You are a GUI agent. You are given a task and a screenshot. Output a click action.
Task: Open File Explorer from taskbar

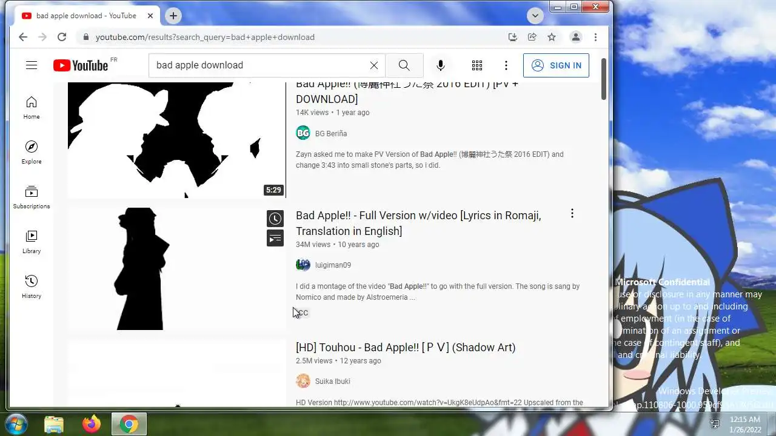point(54,424)
